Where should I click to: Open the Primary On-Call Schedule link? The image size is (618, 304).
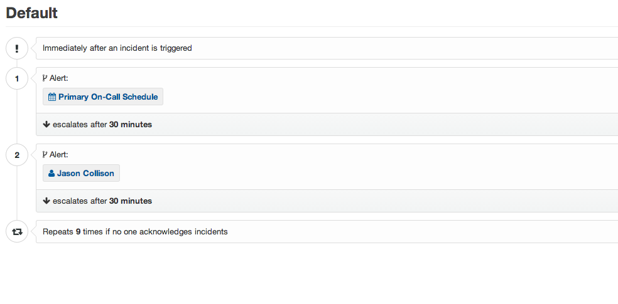[x=103, y=97]
